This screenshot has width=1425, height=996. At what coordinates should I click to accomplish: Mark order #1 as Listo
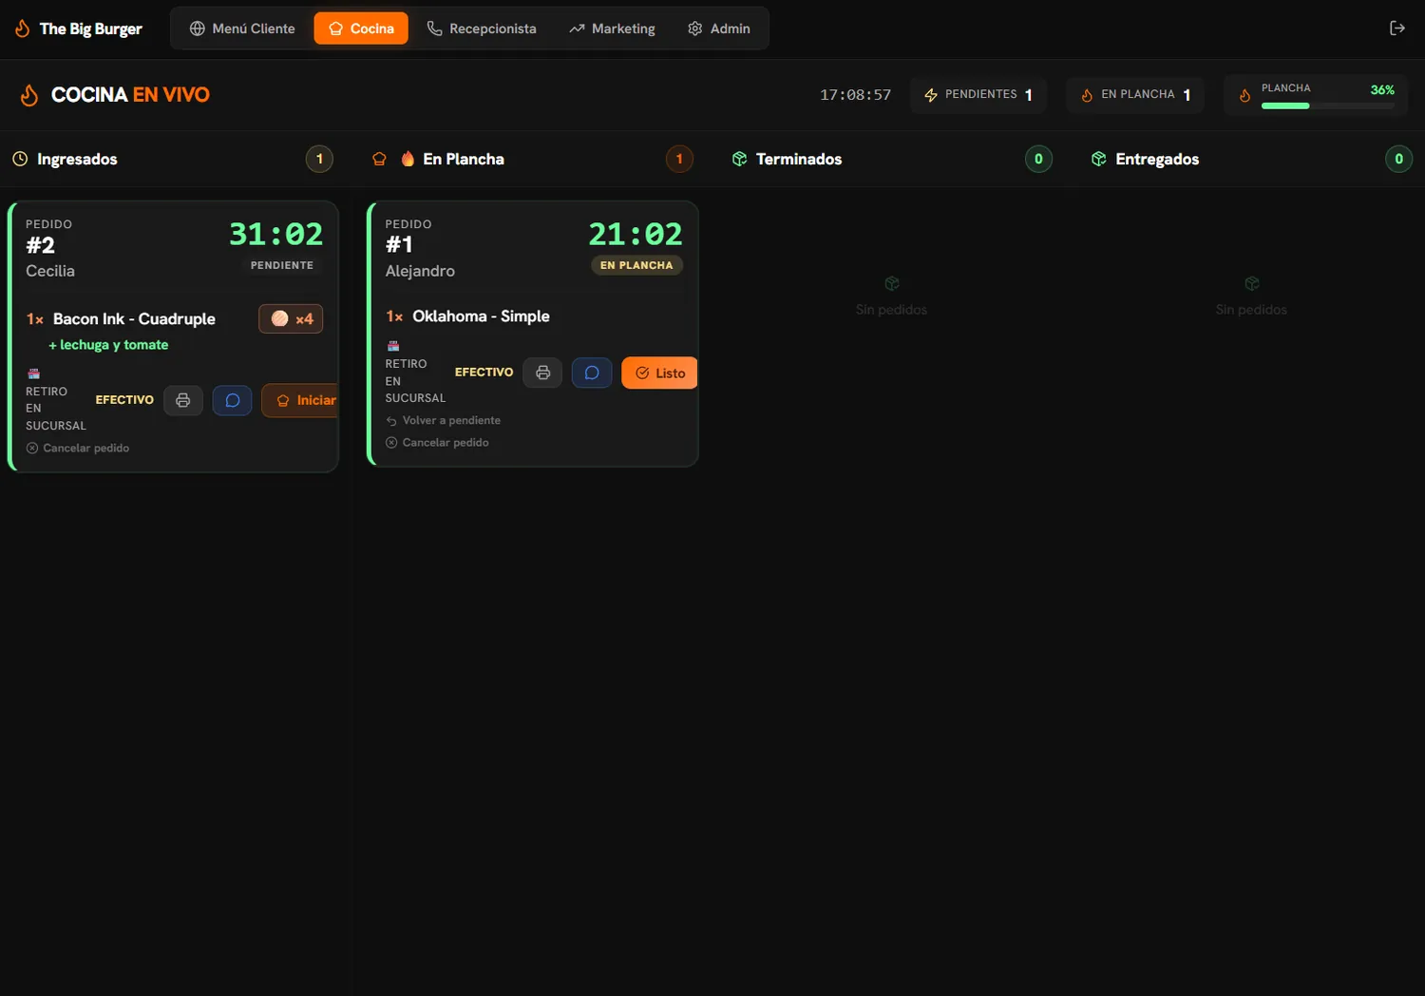click(x=659, y=373)
